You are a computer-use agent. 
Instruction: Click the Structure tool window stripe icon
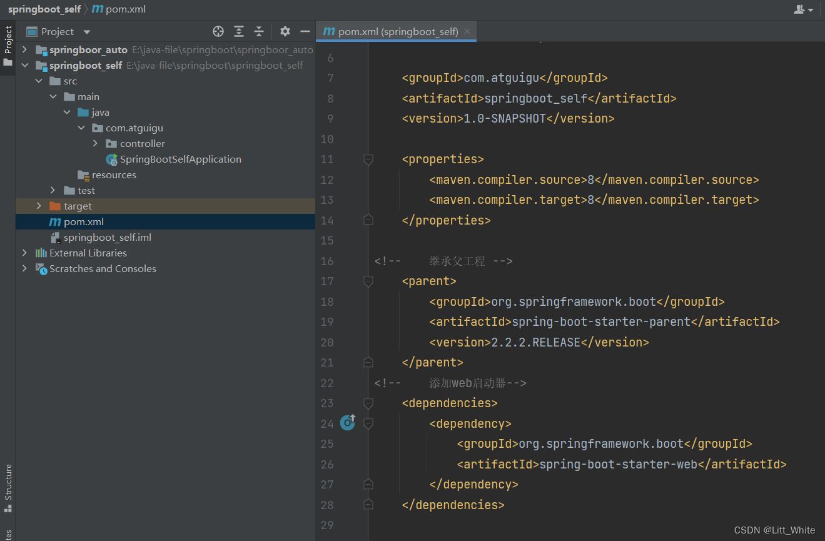click(8, 509)
